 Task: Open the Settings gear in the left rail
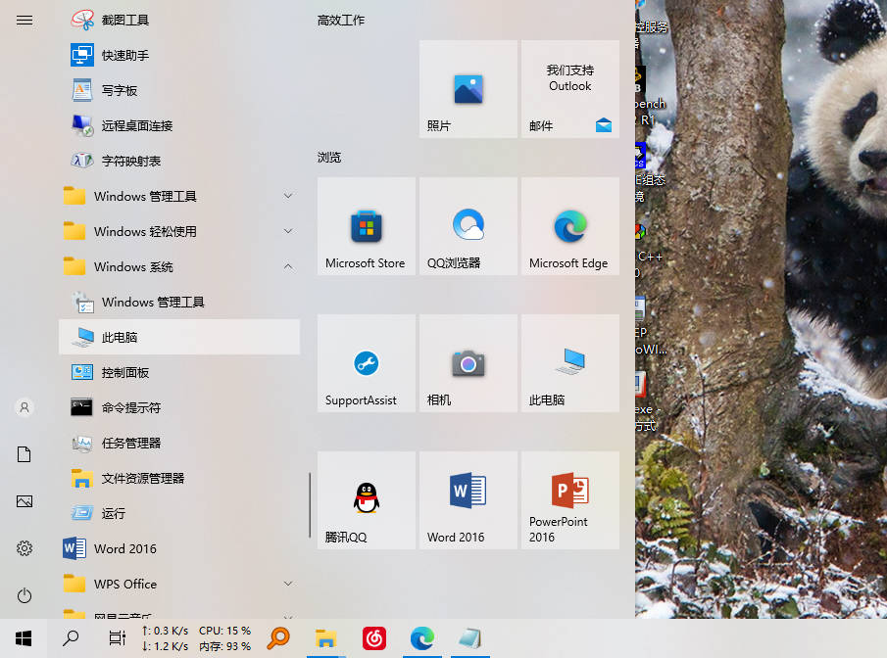(x=24, y=548)
